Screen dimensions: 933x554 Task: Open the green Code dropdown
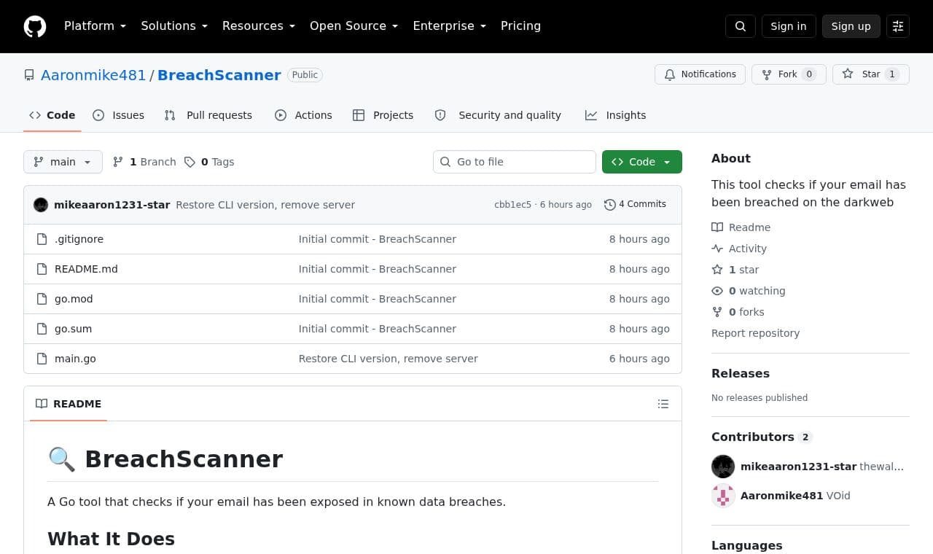tap(642, 162)
